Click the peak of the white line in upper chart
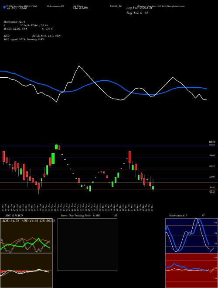The image size is (218, 288). coord(79,66)
